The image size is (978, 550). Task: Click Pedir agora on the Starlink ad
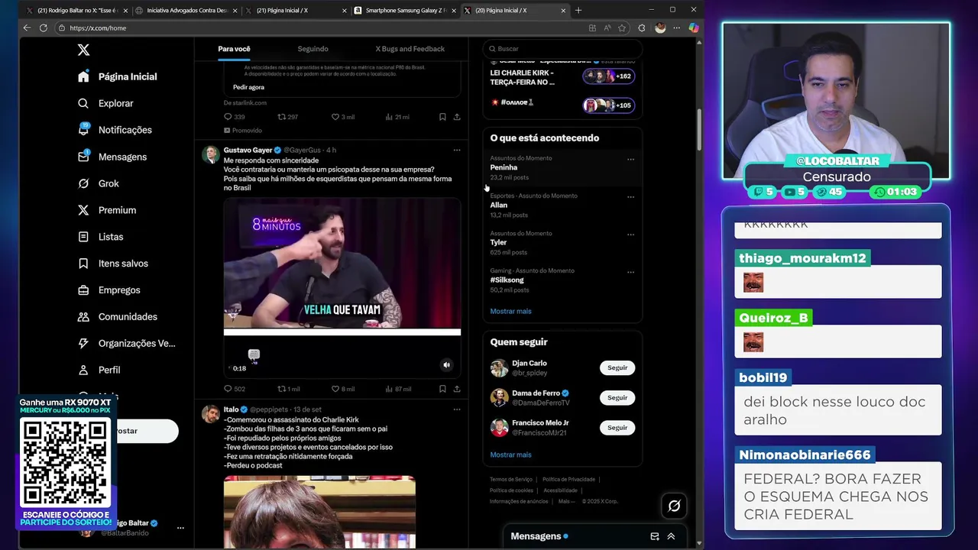coord(248,87)
